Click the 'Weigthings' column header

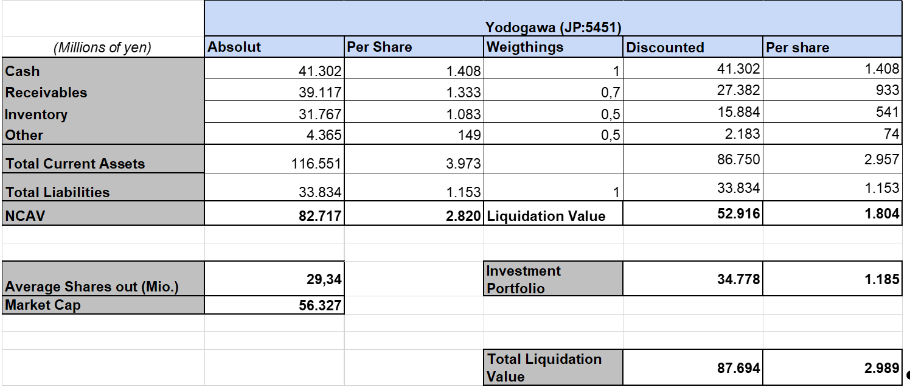(x=554, y=47)
